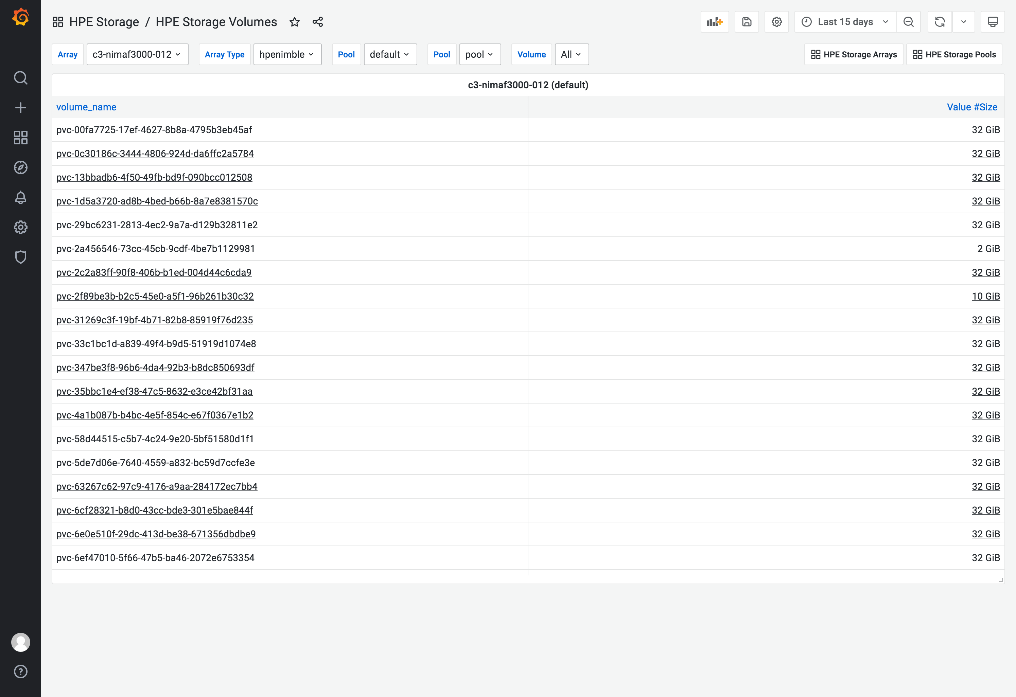
Task: Open the Last 15 days time picker
Action: click(x=845, y=22)
